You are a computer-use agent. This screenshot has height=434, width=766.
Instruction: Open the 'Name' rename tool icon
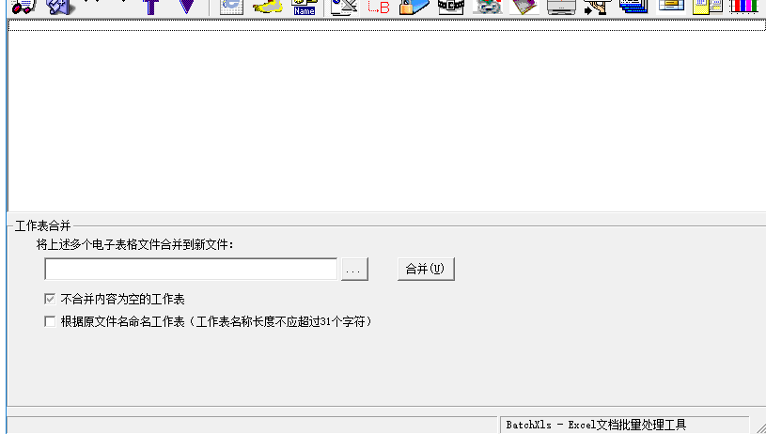coord(304,8)
